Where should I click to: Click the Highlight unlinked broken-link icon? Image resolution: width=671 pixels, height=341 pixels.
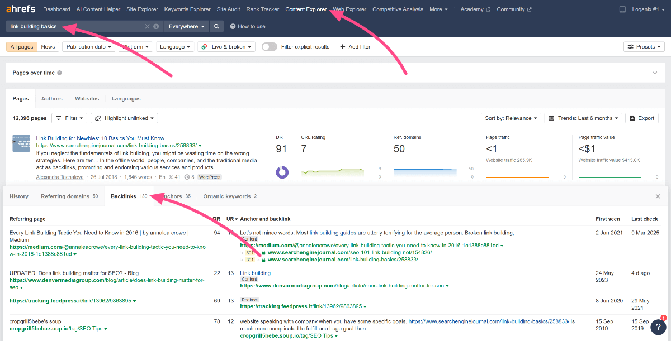tap(98, 118)
